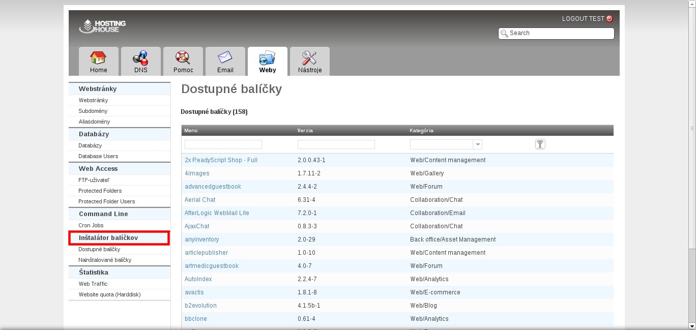
Task: Select the Nástroje tools icon
Action: click(x=309, y=57)
